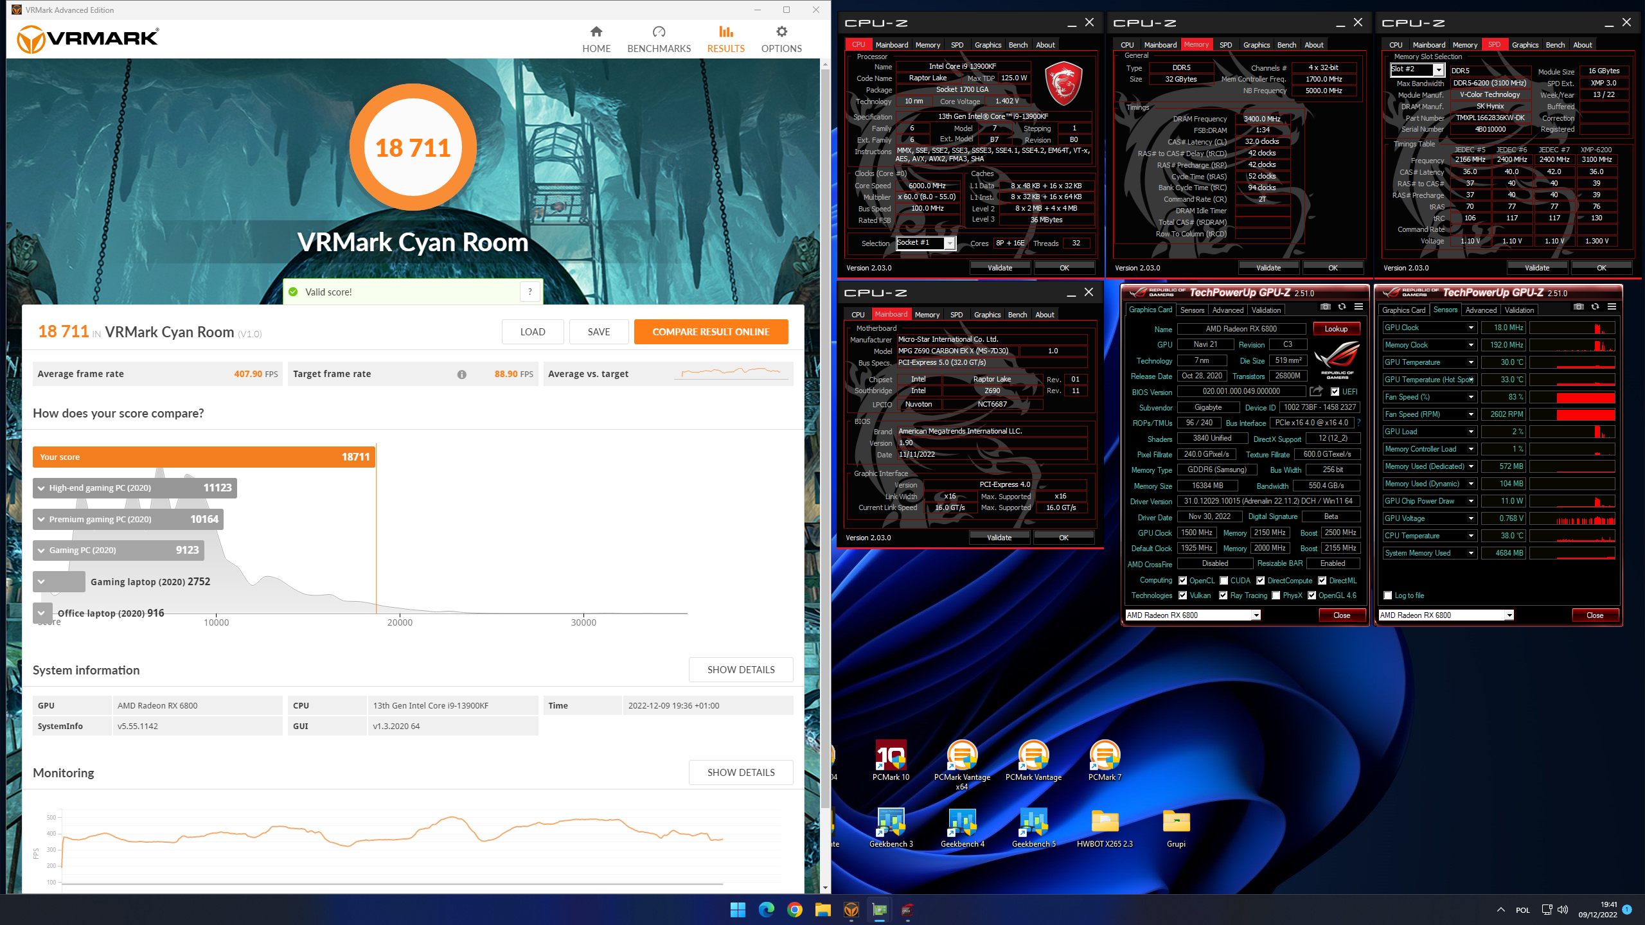Screen dimensions: 1645x925
Task: Click the LOAD result button in VRMark
Action: click(x=533, y=332)
